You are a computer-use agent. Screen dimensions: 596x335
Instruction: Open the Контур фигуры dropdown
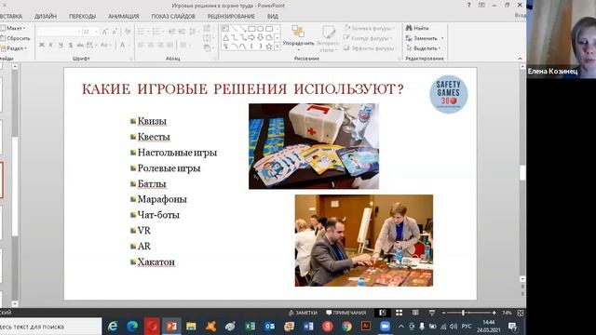tap(369, 38)
